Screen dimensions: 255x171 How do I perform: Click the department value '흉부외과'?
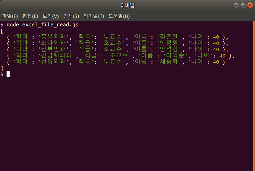coord(53,37)
